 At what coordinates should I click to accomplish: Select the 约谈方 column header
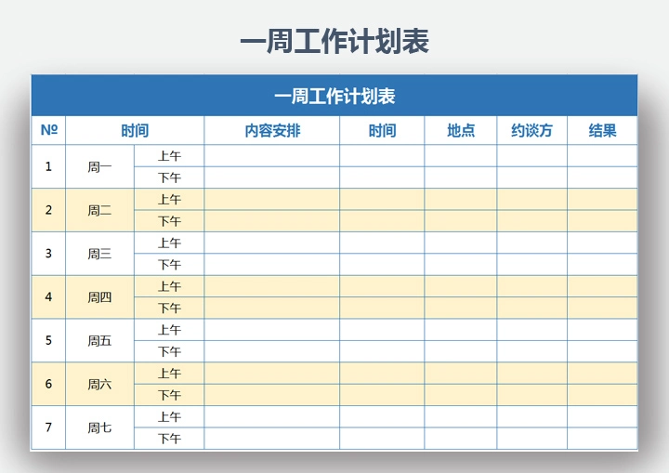pos(531,130)
